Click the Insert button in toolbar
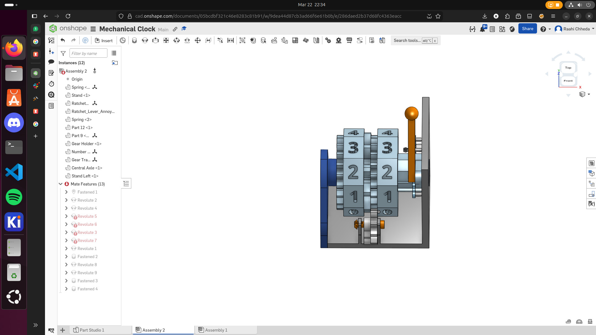The height and width of the screenshot is (335, 596). pyautogui.click(x=104, y=41)
